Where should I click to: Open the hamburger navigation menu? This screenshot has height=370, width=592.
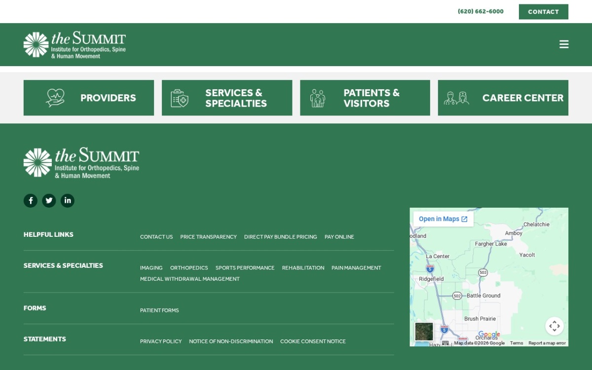click(x=564, y=44)
